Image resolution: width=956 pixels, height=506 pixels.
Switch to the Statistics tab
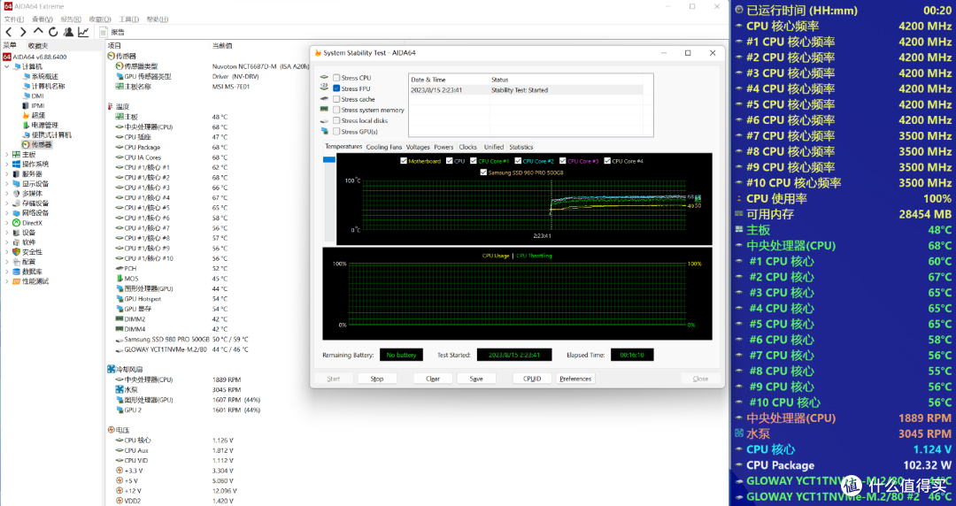click(x=520, y=147)
